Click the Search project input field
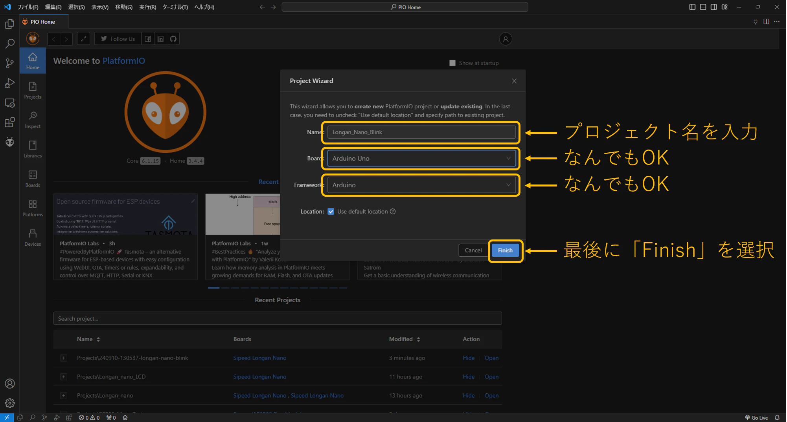 tap(278, 318)
